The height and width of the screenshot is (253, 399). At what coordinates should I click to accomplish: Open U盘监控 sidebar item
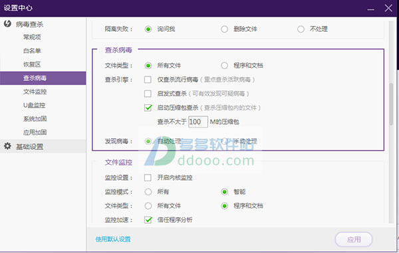click(x=35, y=105)
